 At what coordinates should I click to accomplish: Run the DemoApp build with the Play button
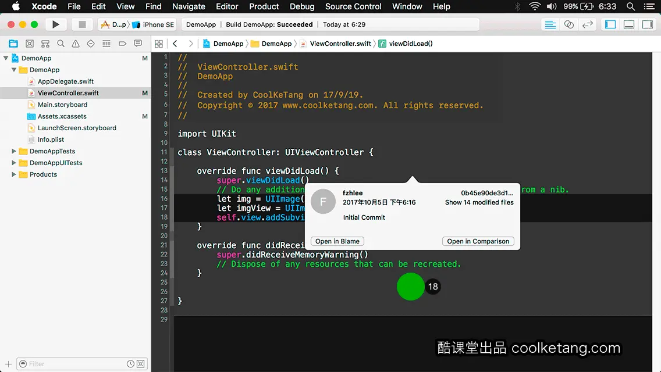[56, 24]
